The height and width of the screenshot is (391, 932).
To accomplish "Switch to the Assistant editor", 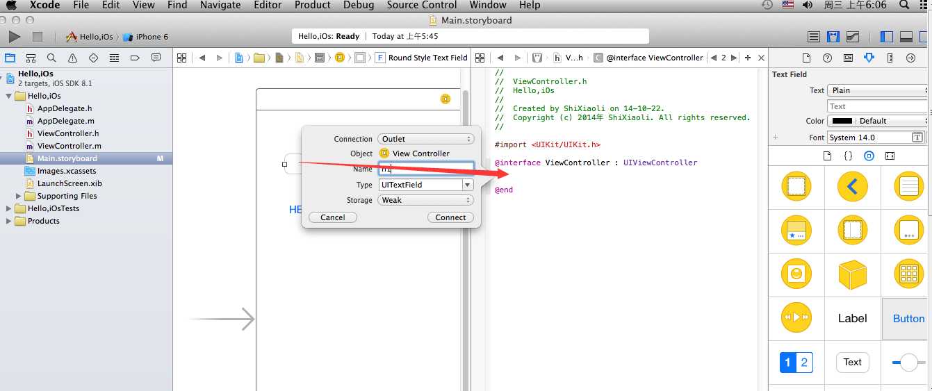I will (x=833, y=37).
